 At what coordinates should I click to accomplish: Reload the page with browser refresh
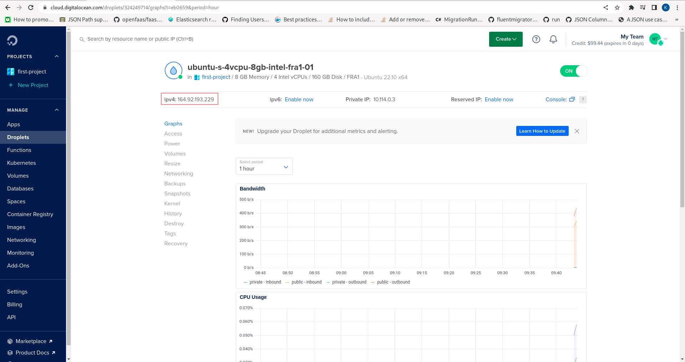(x=31, y=7)
